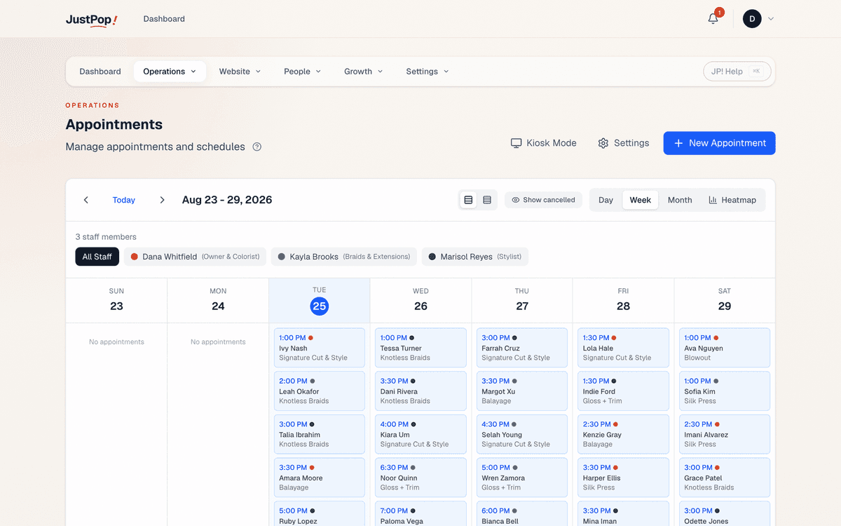
Task: Open Ivy Nash 1:00 PM appointment
Action: coord(320,348)
